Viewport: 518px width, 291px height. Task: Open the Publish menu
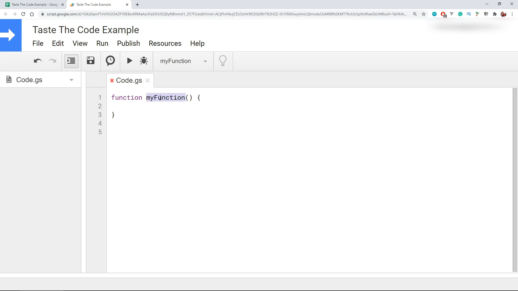(x=128, y=43)
